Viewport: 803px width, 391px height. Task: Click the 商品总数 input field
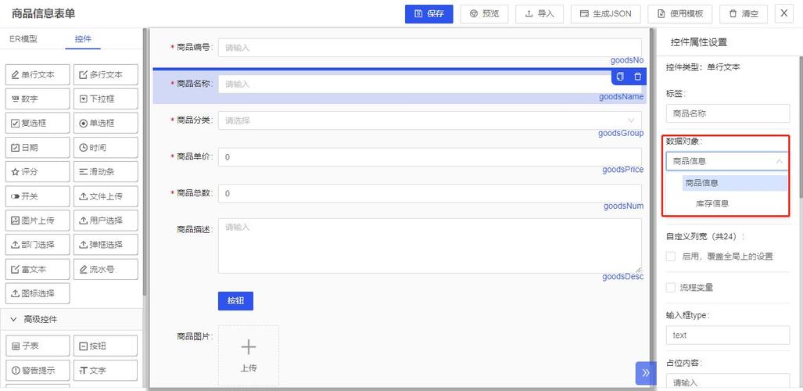point(430,193)
